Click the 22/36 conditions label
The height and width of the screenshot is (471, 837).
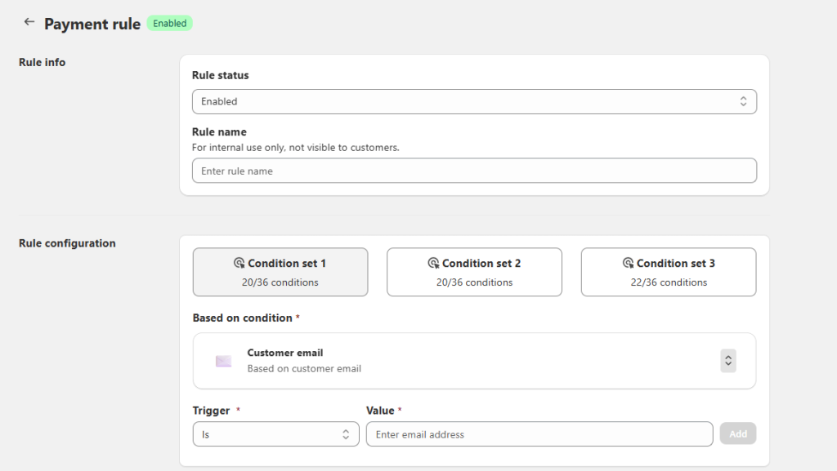click(x=669, y=282)
